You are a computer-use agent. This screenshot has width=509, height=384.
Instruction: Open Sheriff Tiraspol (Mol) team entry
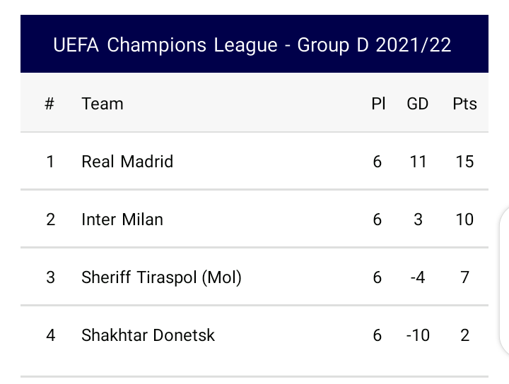point(161,277)
